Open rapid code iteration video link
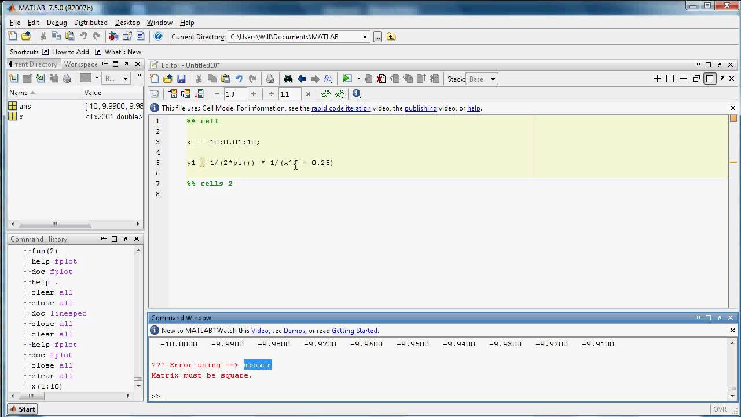 tap(341, 108)
